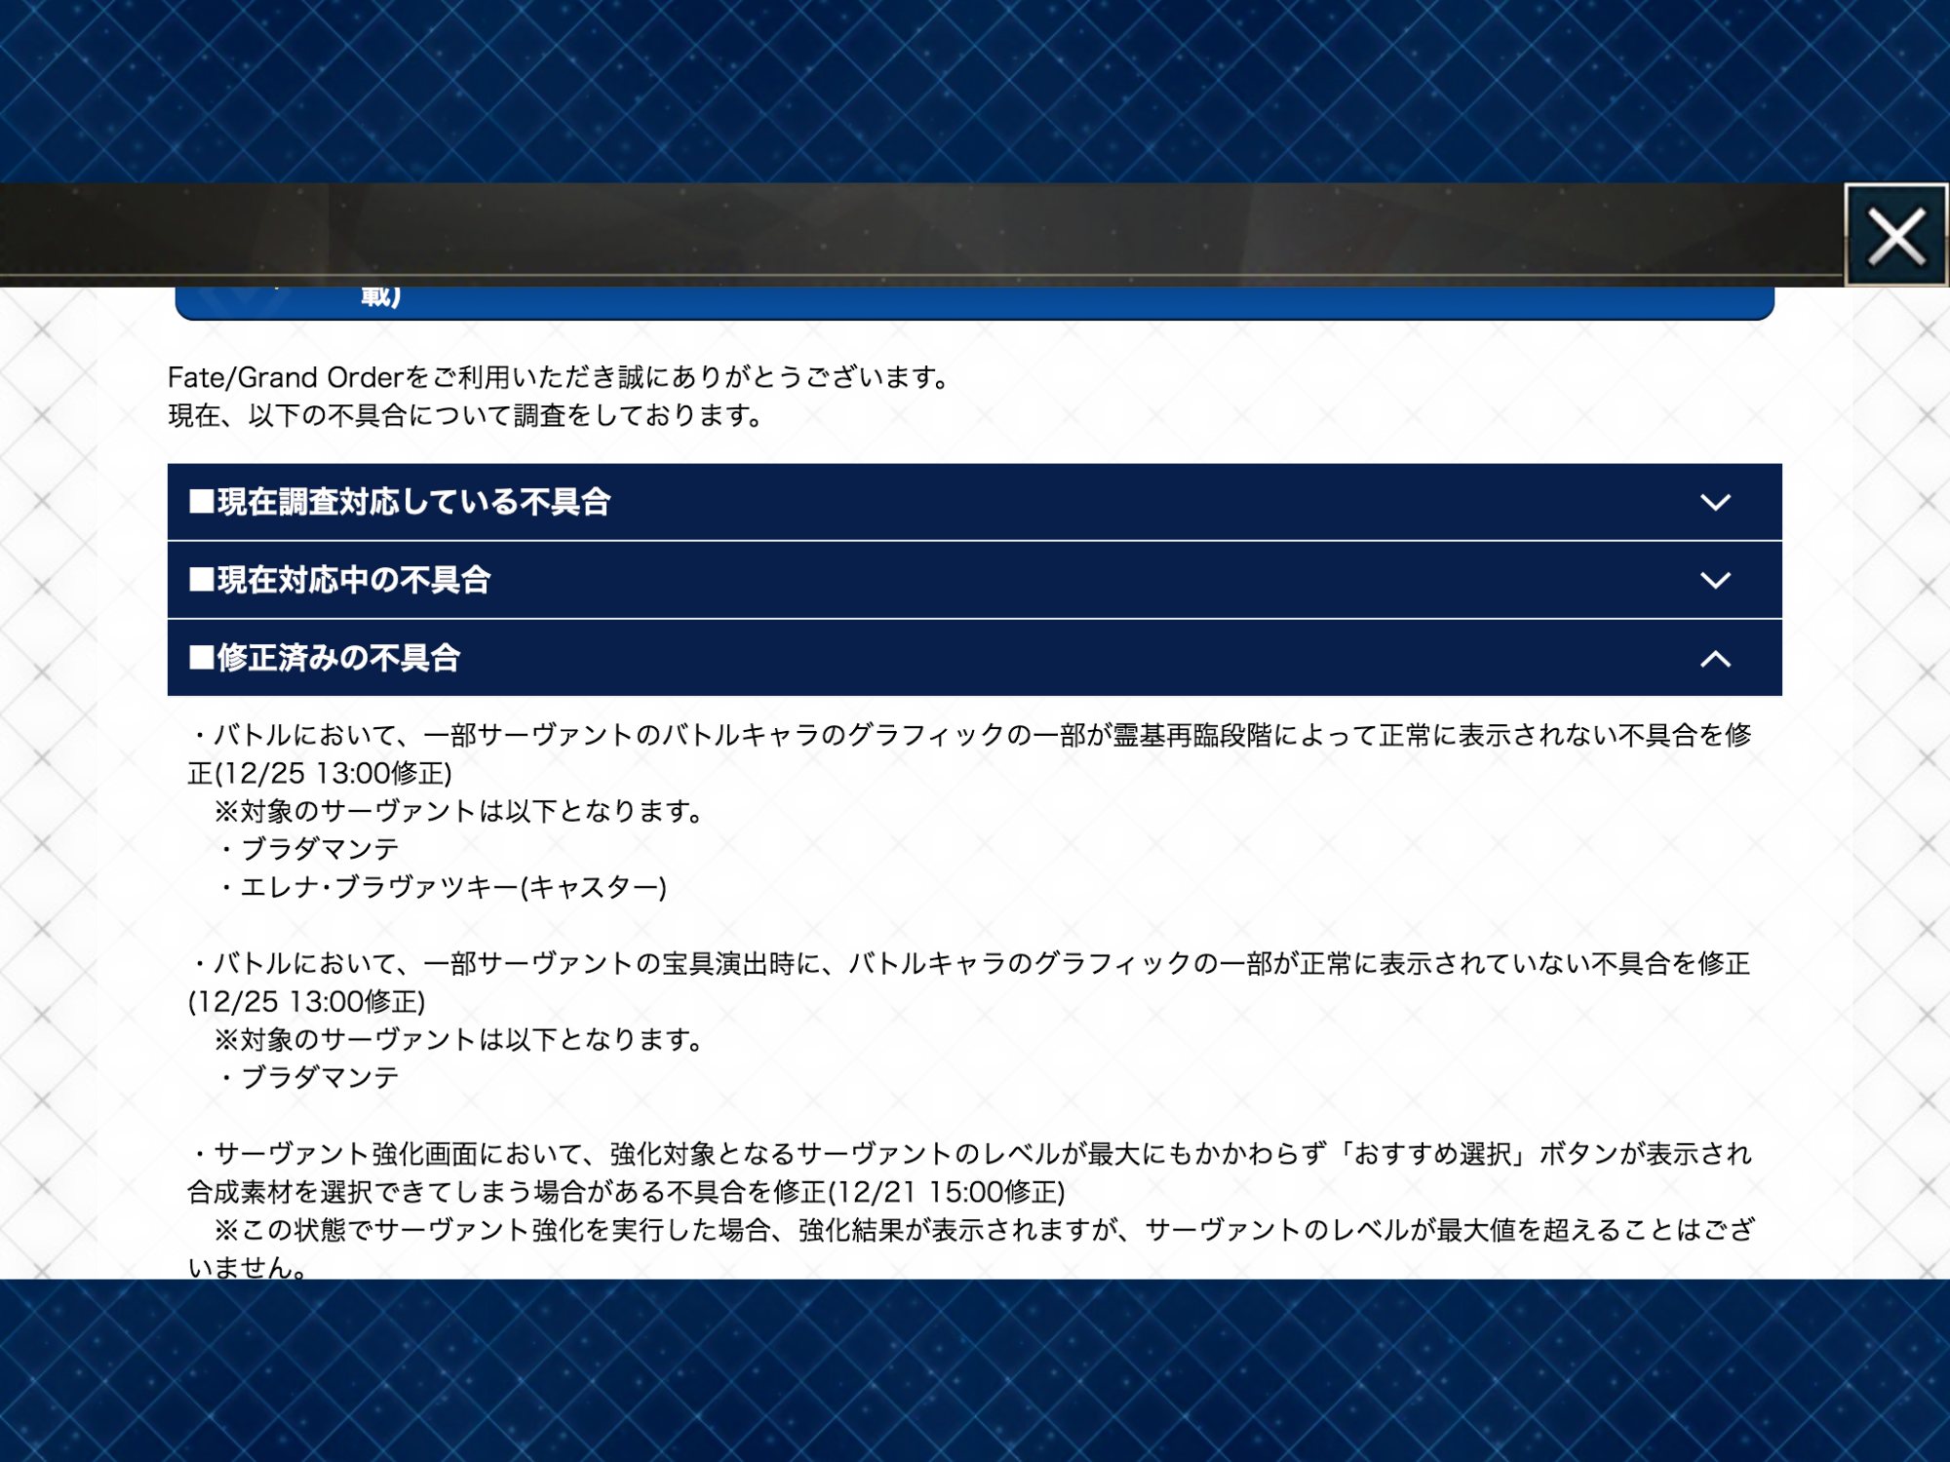
Task: Close the notice with the X button
Action: click(x=1895, y=235)
